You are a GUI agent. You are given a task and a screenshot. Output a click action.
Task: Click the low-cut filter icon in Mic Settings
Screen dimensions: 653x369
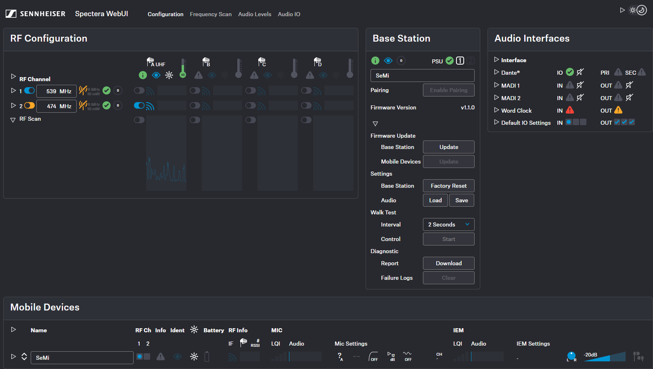(x=374, y=356)
